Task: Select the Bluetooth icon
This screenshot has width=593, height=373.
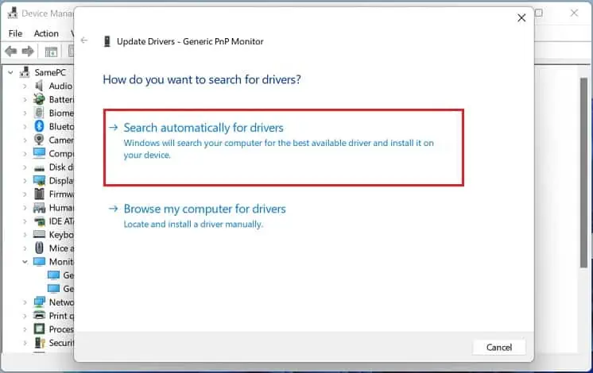Action: (39, 126)
